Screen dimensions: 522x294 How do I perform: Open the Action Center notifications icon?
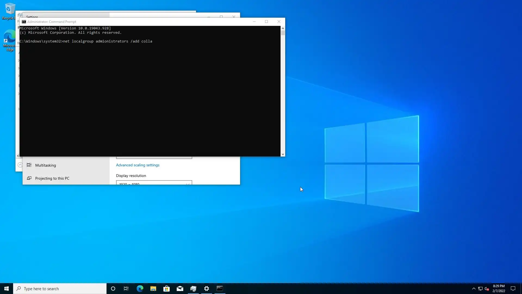[513, 289]
